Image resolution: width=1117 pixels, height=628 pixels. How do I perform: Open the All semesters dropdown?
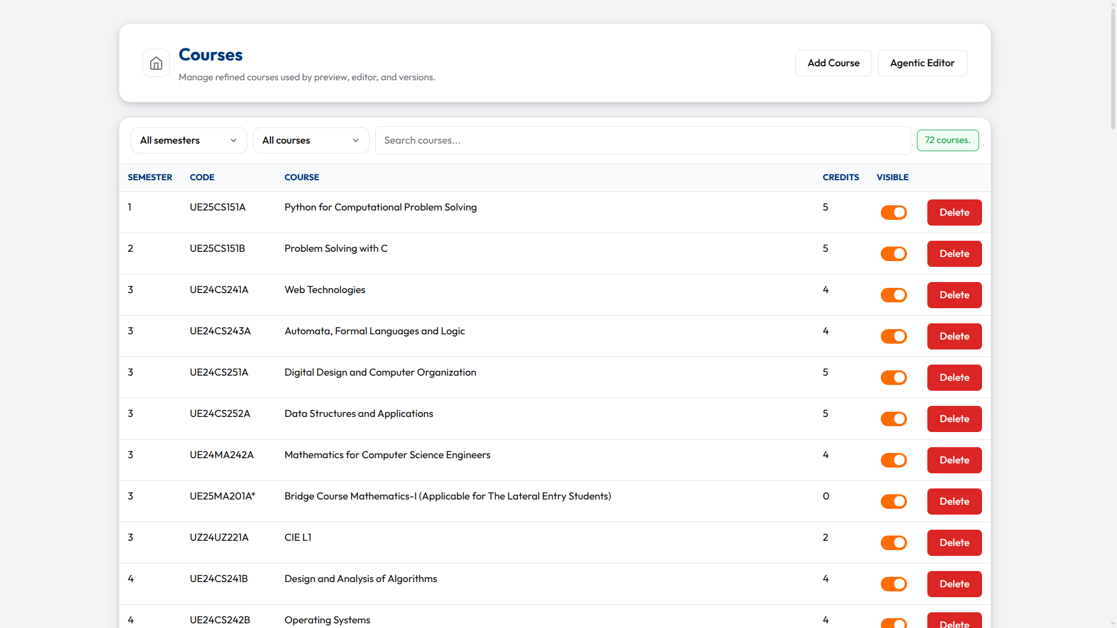point(188,140)
